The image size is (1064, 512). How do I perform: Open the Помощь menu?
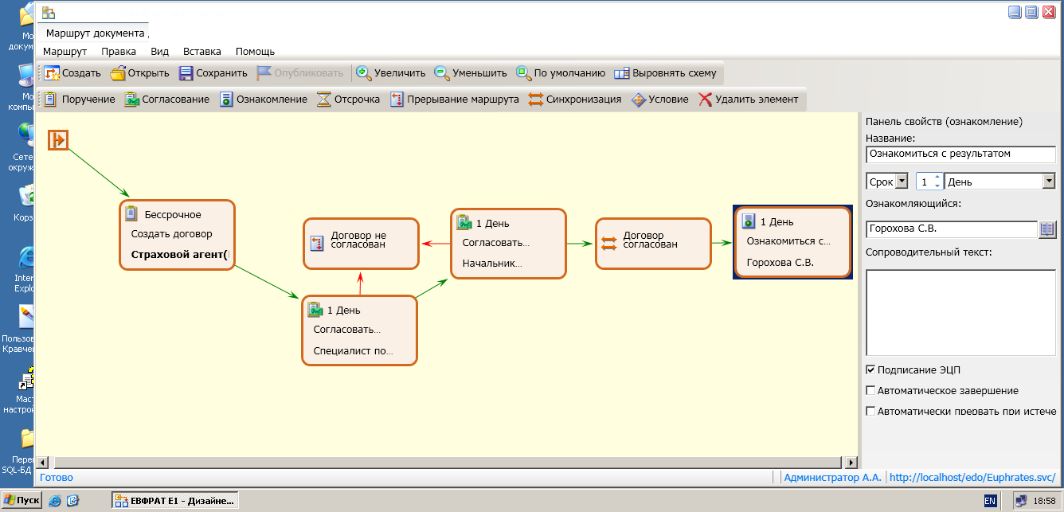[255, 51]
